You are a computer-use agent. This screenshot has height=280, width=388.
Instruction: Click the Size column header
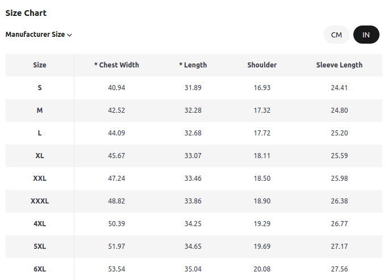click(x=40, y=65)
